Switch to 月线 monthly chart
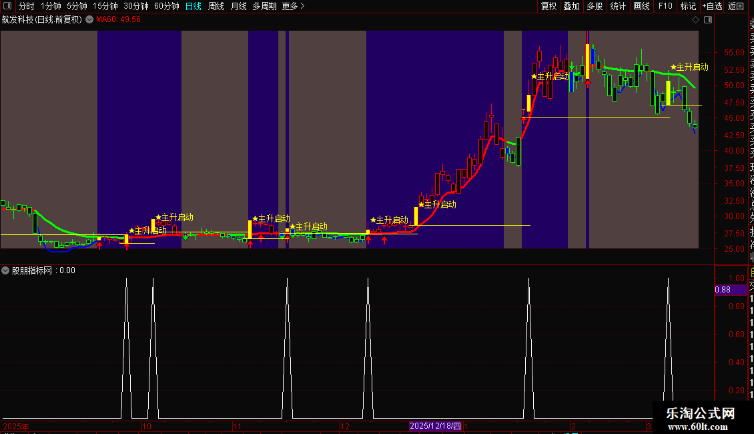Image resolution: width=754 pixels, height=434 pixels. (238, 6)
